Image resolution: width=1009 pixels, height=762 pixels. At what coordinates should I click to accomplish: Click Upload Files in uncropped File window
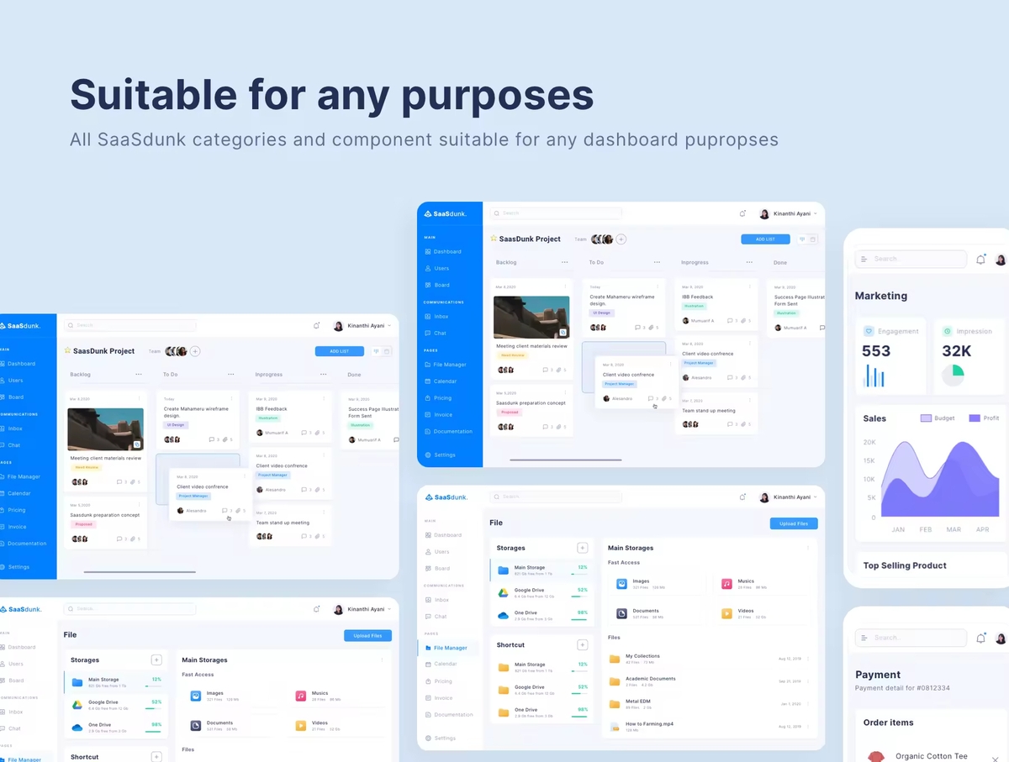[x=793, y=523]
